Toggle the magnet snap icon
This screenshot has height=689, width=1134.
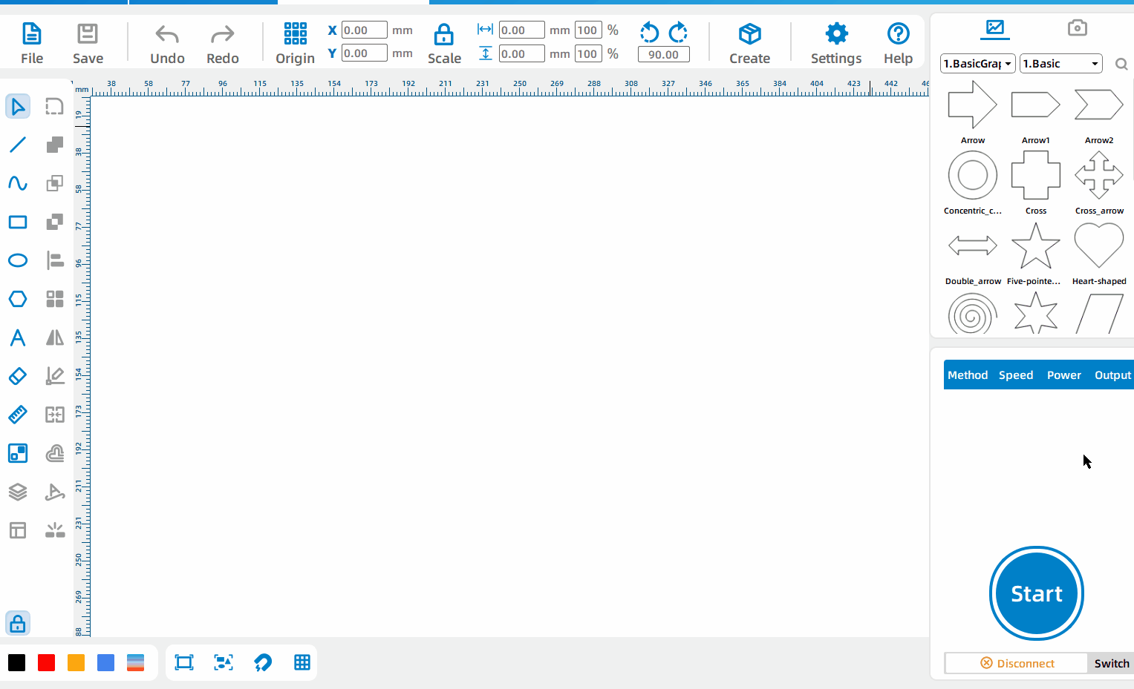[x=263, y=662]
